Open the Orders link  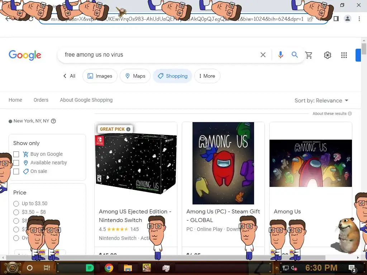click(x=41, y=100)
